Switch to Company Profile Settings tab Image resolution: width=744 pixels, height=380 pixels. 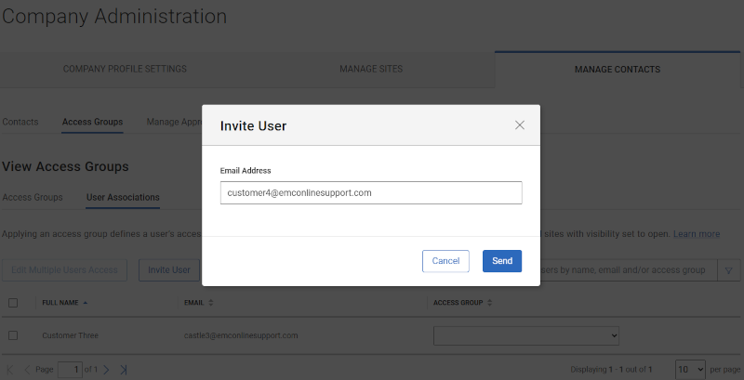pos(125,69)
